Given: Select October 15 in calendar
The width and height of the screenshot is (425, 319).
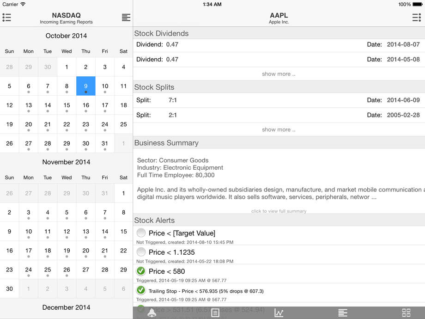Looking at the screenshot, I should coord(67,105).
